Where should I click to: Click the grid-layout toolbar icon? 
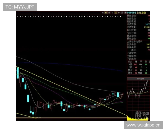[109, 13]
